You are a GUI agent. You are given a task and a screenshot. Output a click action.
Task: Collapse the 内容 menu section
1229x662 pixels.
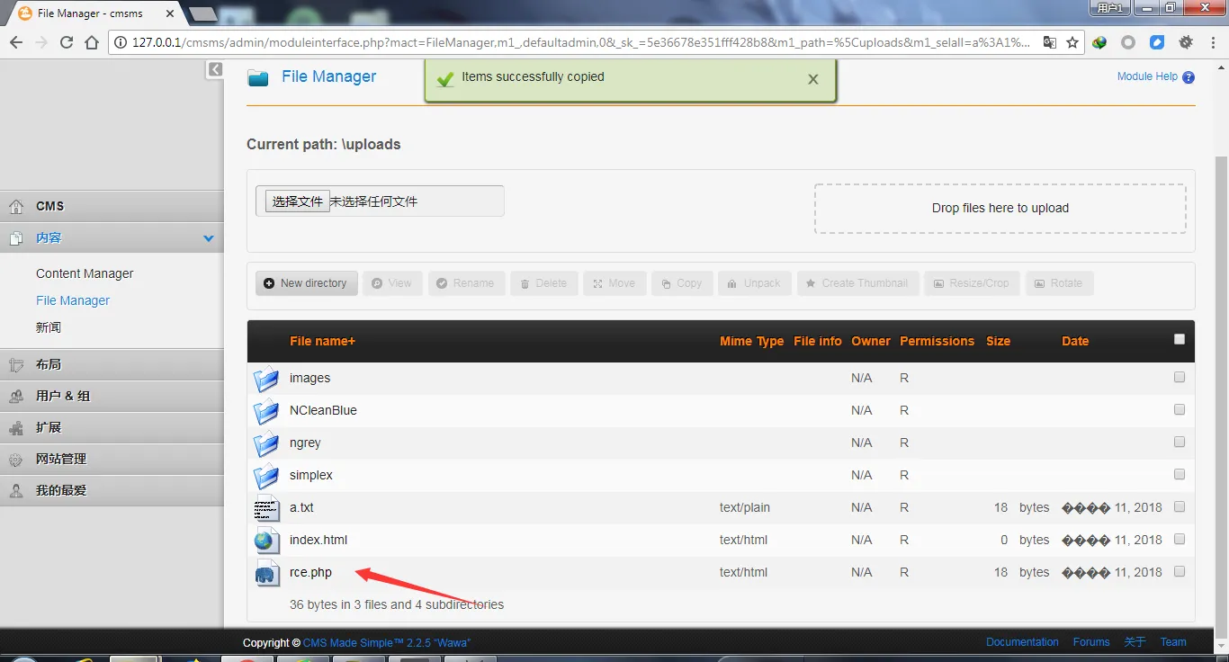click(209, 238)
